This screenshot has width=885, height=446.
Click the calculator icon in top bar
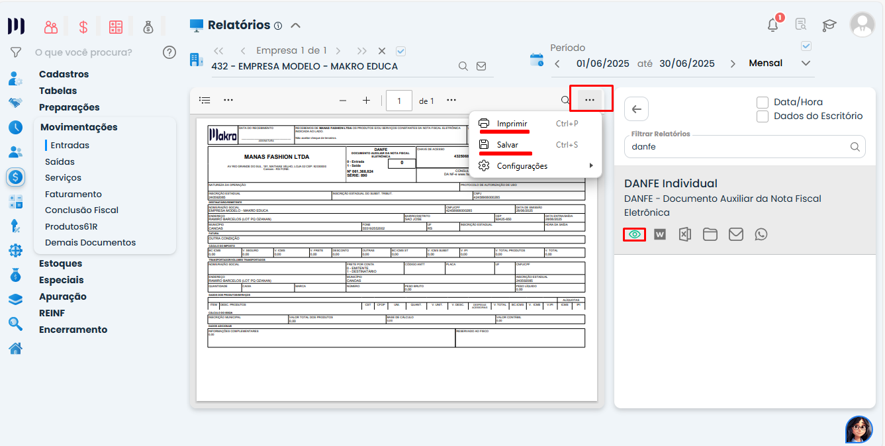pyautogui.click(x=116, y=27)
